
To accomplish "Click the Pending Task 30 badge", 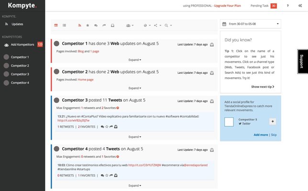I will [274, 6].
